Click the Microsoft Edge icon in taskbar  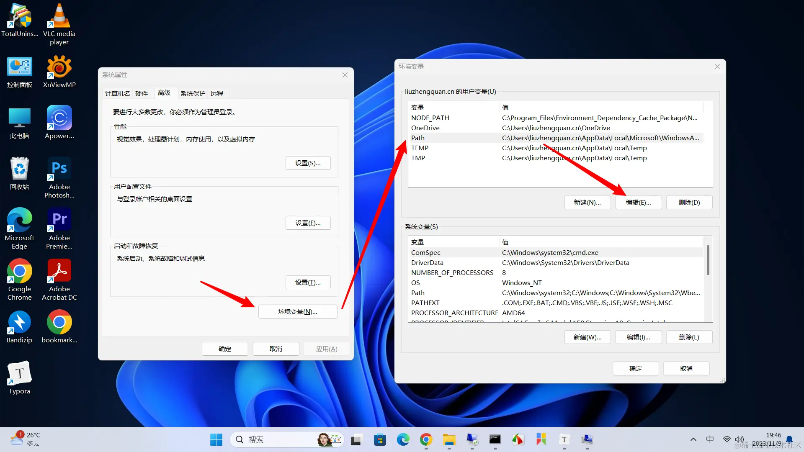[403, 439]
